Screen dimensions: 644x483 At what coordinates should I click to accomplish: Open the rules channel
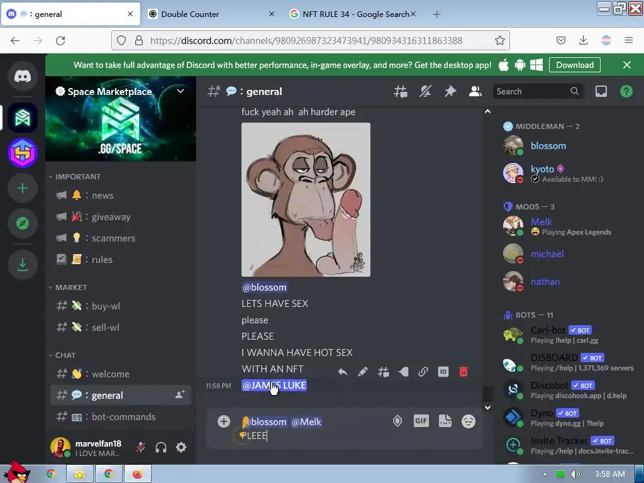[x=121, y=260]
